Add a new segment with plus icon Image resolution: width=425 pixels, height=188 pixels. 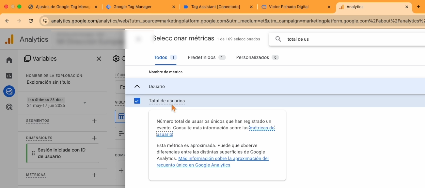coord(94,121)
